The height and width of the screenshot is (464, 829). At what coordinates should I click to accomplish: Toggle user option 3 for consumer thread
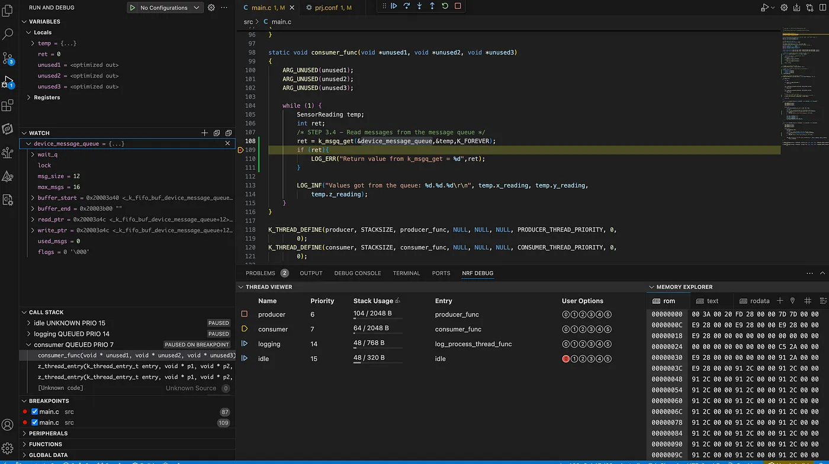(591, 329)
